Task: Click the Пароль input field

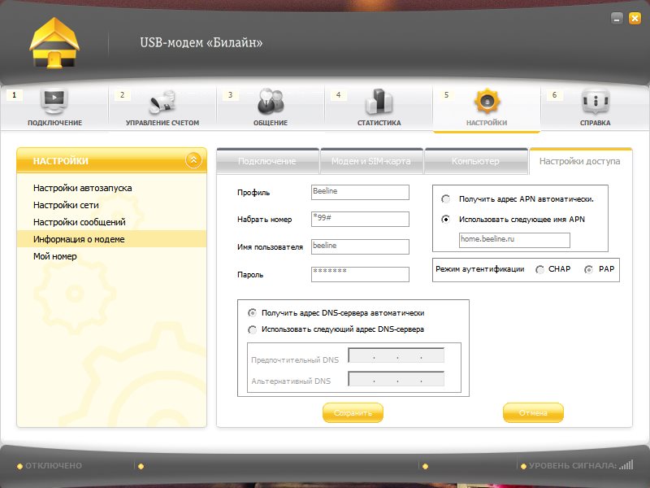Action: pos(360,274)
